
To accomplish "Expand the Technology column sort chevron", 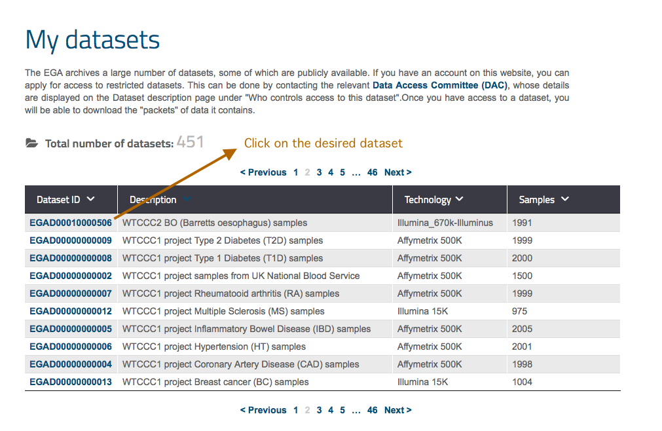I will tap(459, 199).
